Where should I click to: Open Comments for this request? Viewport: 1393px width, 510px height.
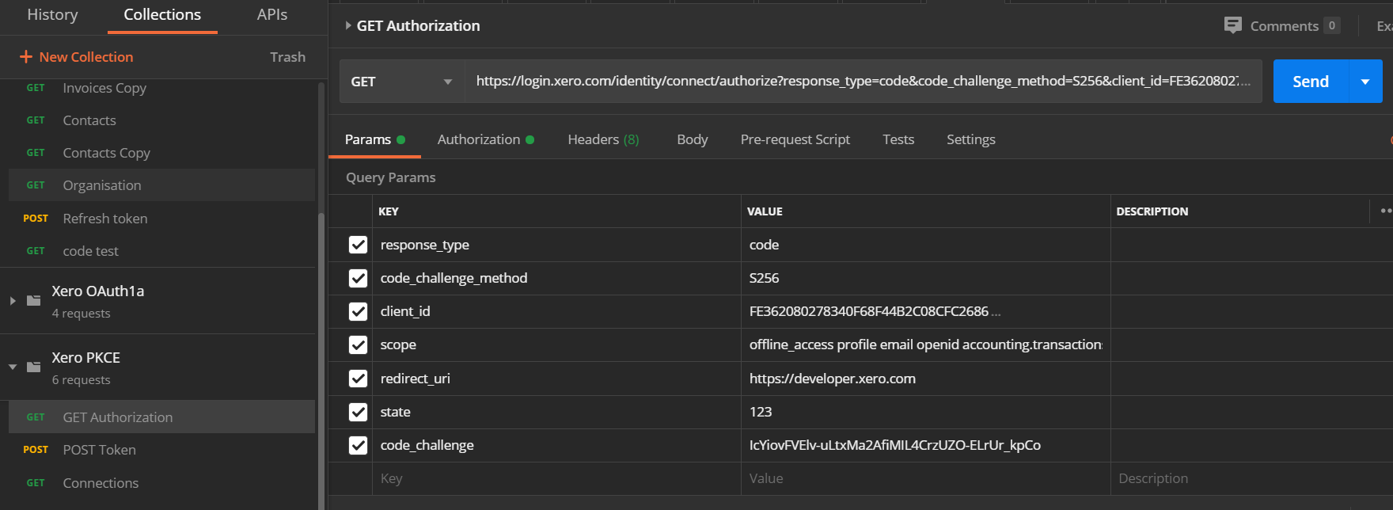pyautogui.click(x=1283, y=25)
